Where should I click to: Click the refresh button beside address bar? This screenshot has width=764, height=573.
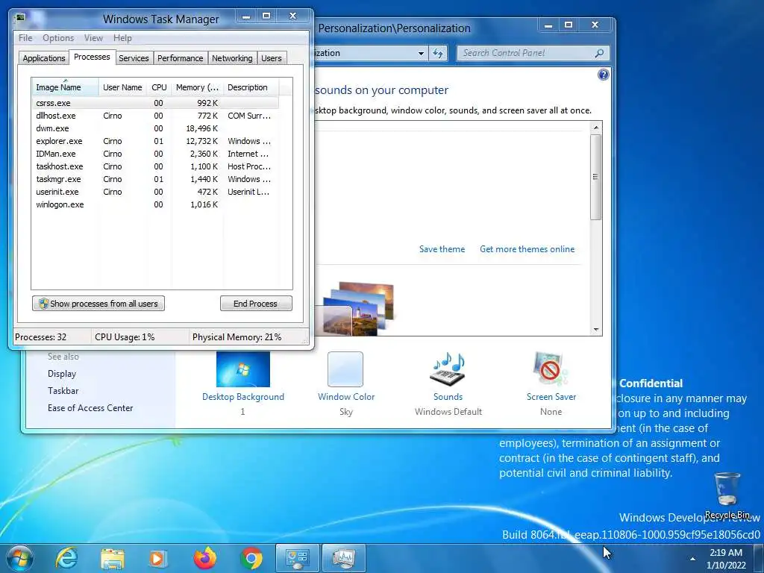[x=438, y=53]
